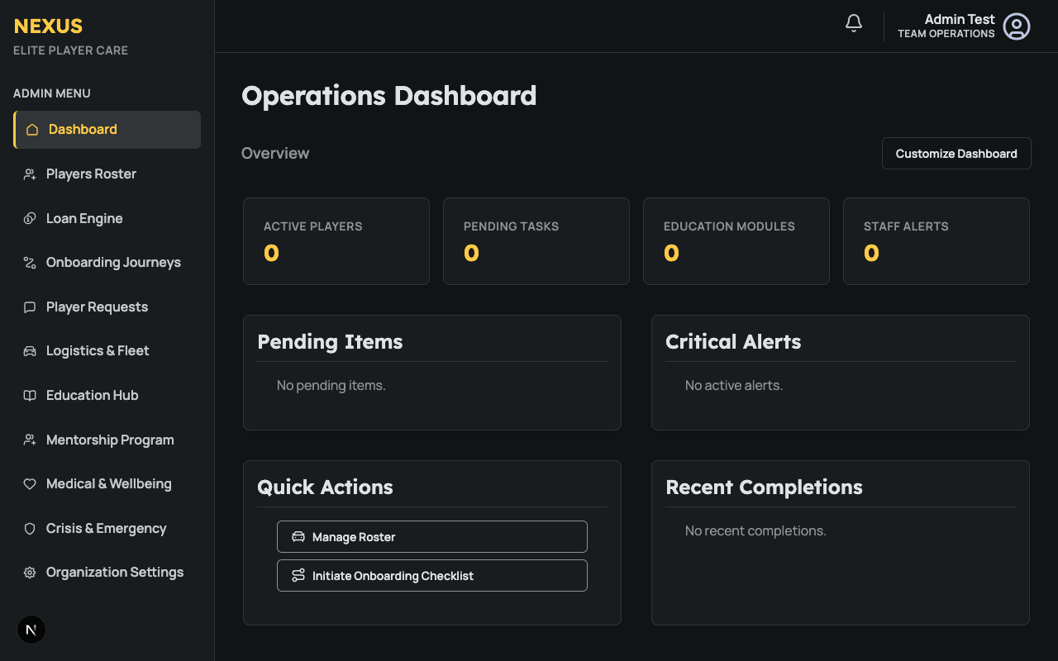Click the "No recent completions." text
This screenshot has height=661, width=1058.
pos(755,531)
